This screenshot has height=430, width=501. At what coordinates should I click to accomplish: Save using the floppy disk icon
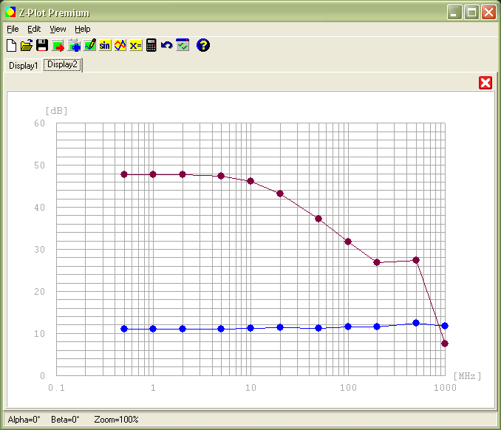[x=42, y=46]
